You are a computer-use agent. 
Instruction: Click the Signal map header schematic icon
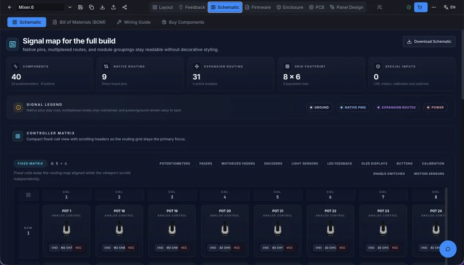12,44
